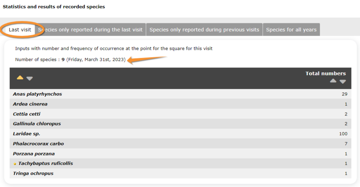Sort species names descending with gray arrow
The image size is (360, 187).
pos(29,79)
